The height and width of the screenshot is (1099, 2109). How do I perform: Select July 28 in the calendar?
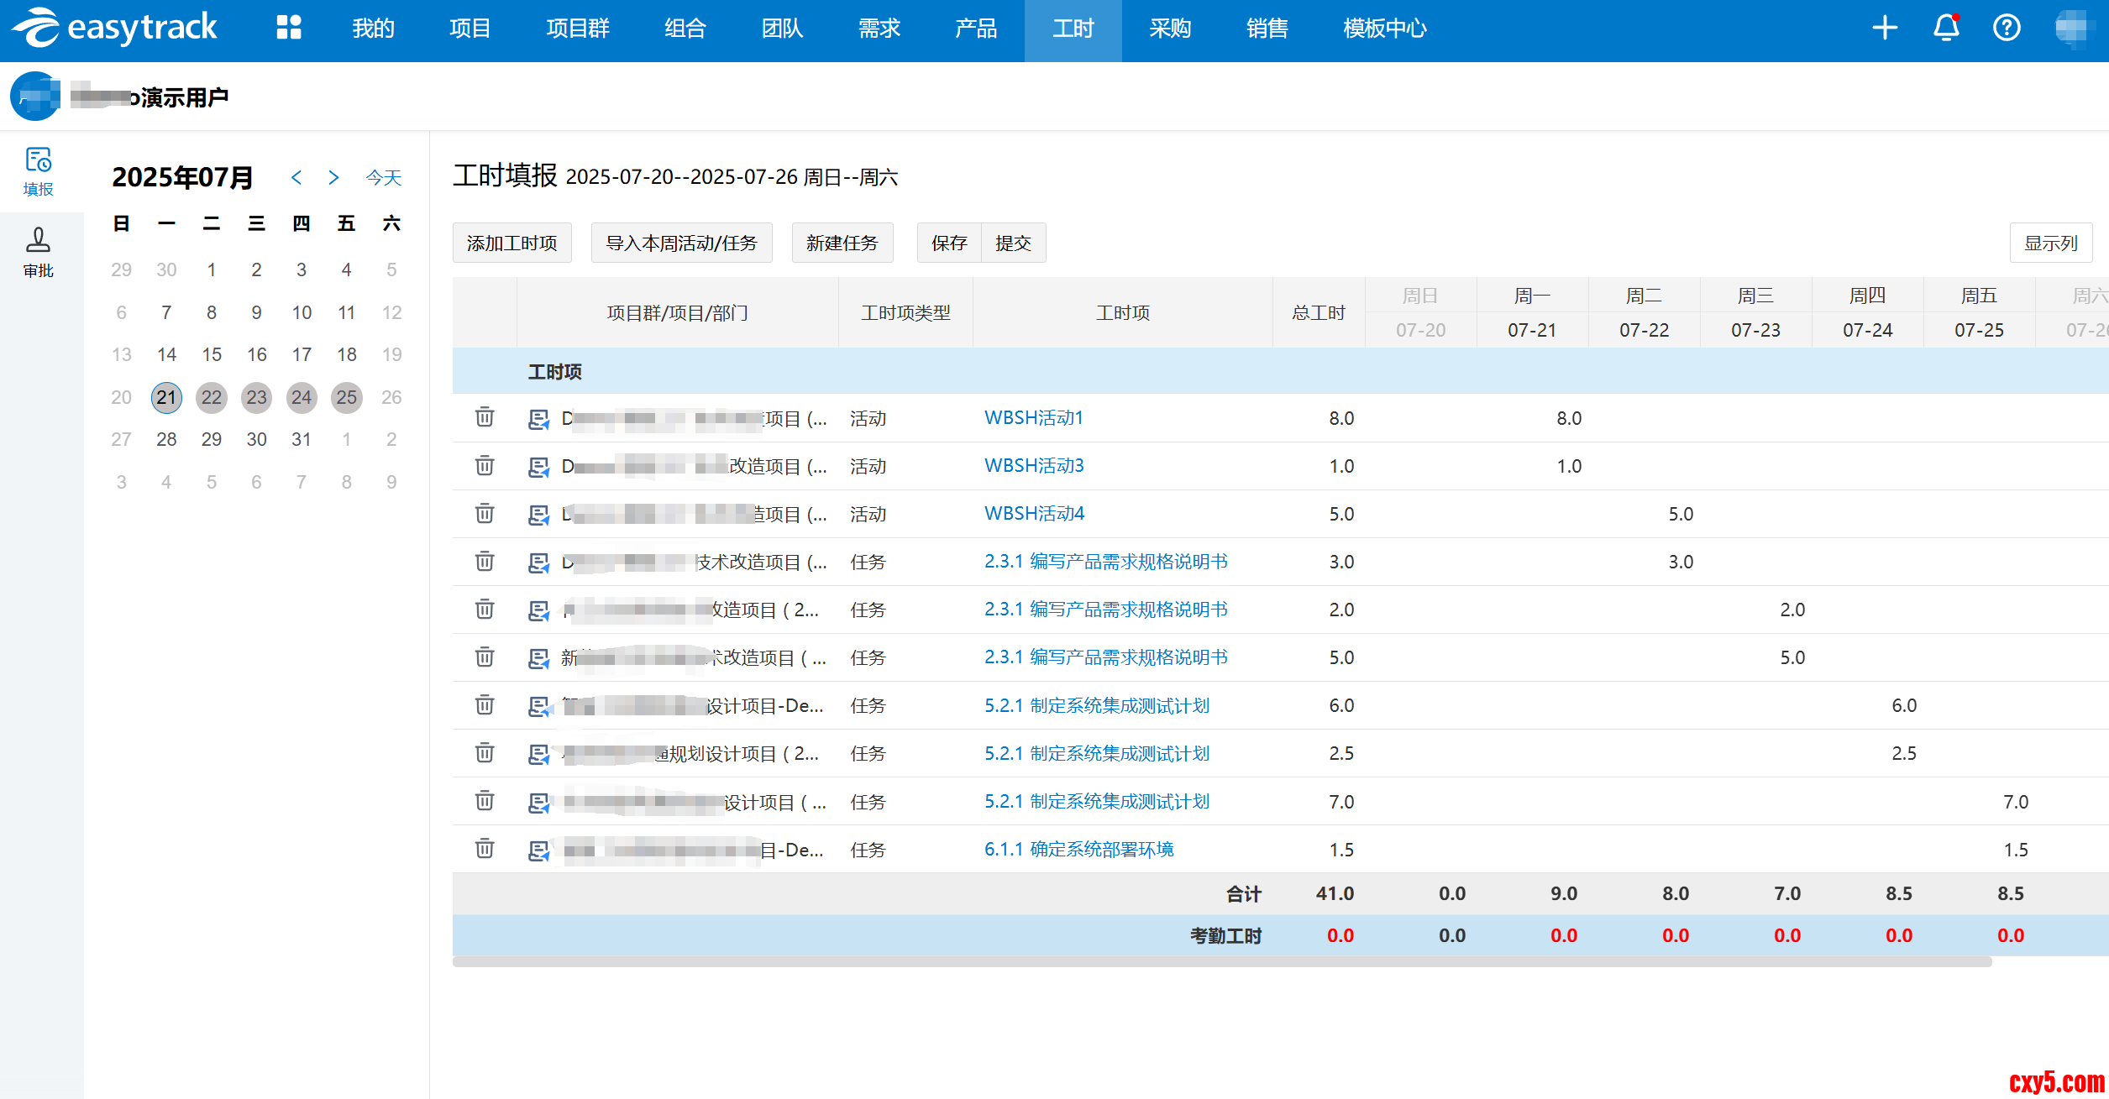click(x=166, y=439)
